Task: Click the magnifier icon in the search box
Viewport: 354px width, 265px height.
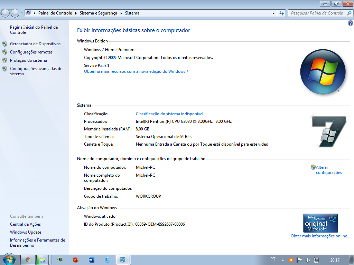Action: pyautogui.click(x=349, y=13)
